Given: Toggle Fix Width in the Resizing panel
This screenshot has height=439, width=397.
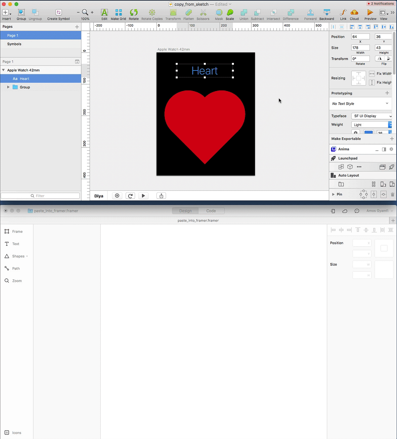Looking at the screenshot, I should click(x=372, y=73).
